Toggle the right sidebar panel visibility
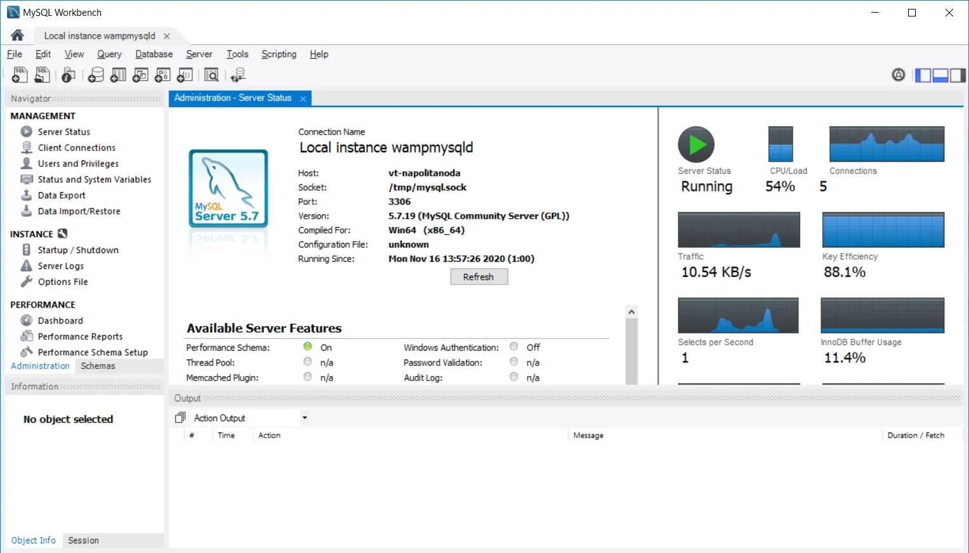 pyautogui.click(x=958, y=75)
